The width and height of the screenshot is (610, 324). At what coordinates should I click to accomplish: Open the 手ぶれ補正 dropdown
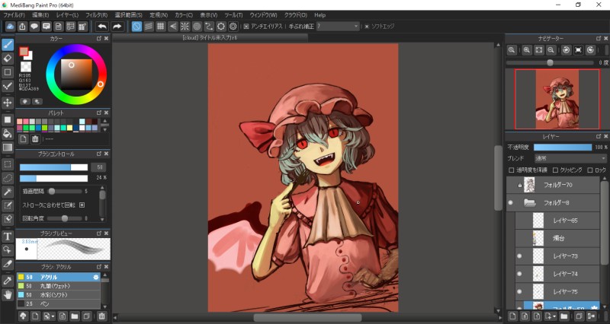[338, 27]
